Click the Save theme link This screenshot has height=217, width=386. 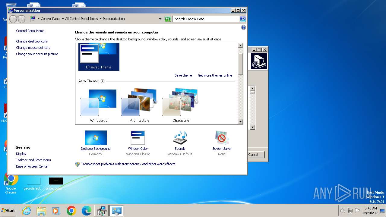click(x=183, y=75)
